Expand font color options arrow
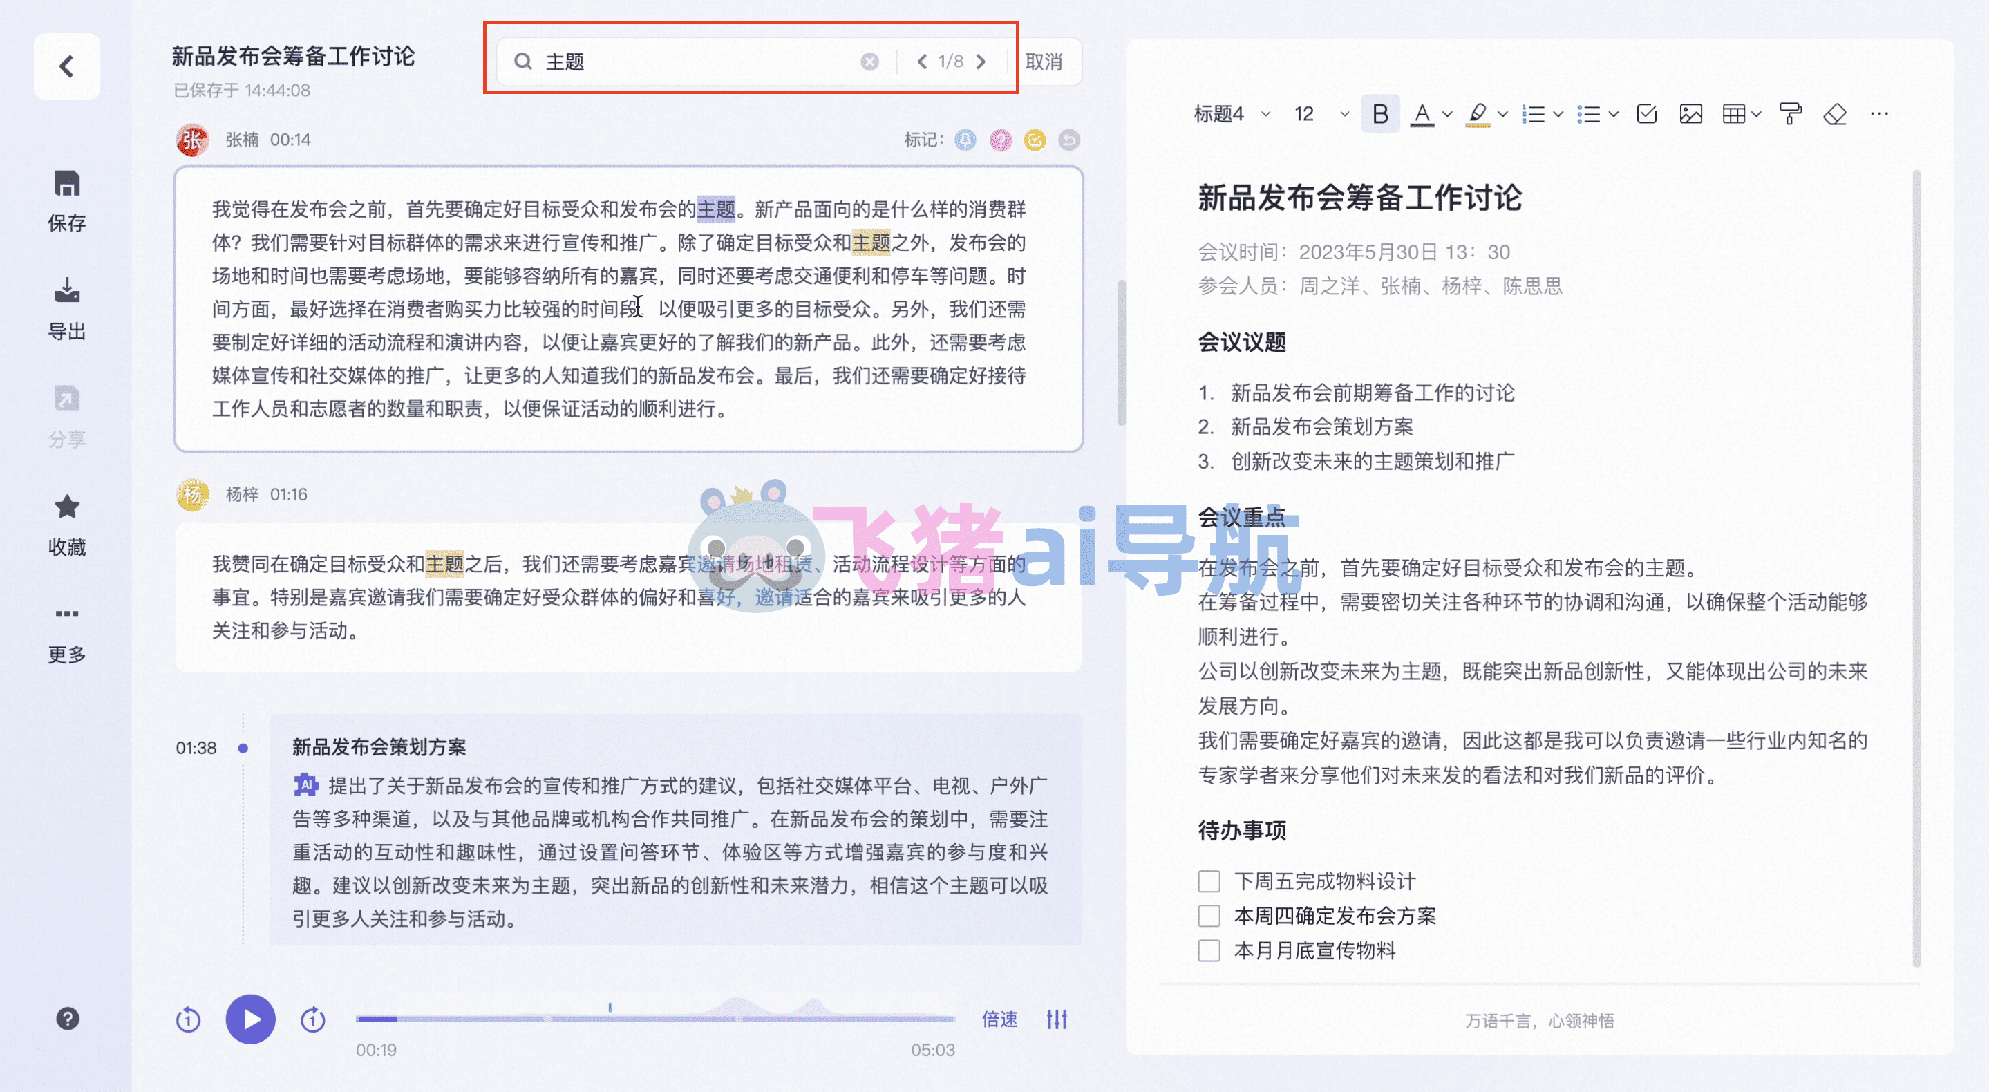 pyautogui.click(x=1447, y=115)
